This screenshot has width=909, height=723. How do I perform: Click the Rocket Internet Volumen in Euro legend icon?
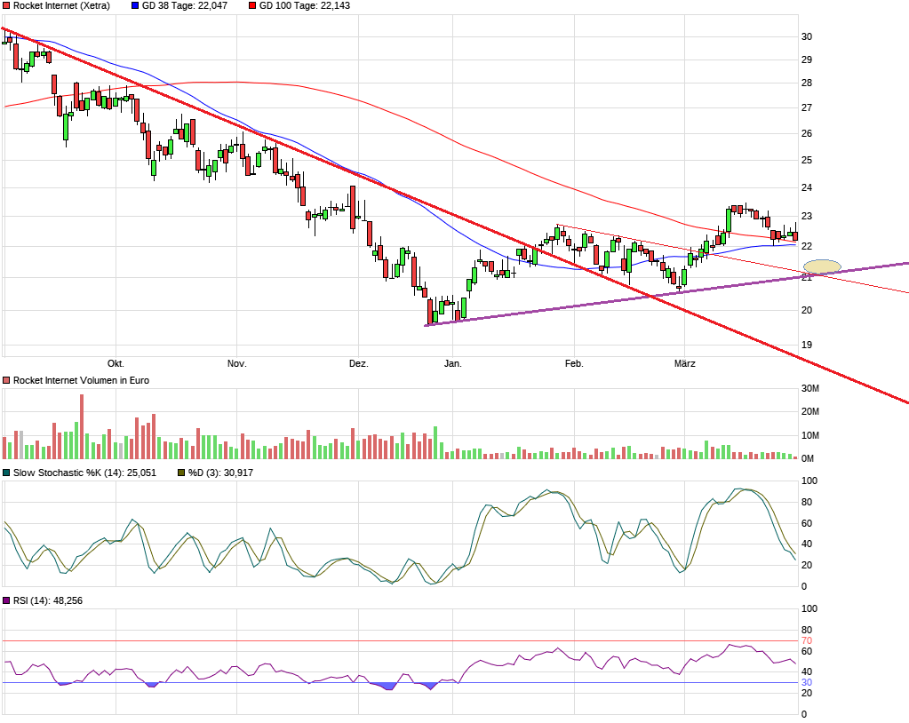[6, 379]
